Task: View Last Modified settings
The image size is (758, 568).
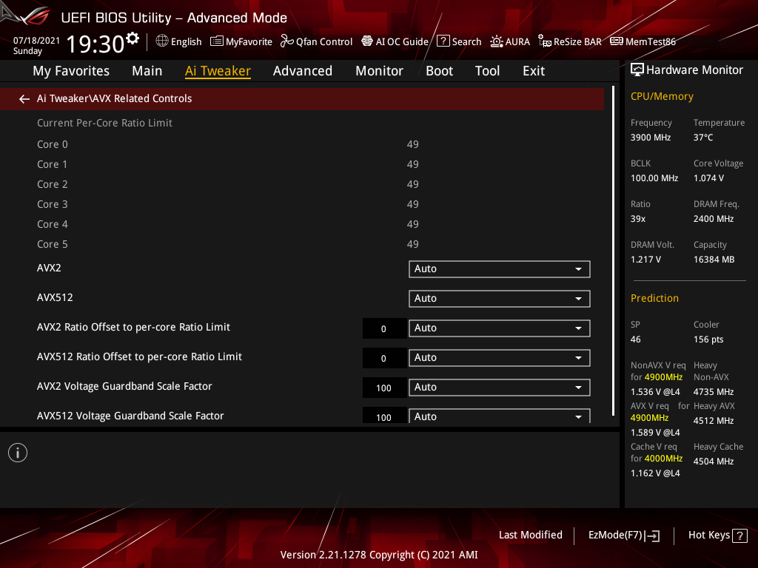Action: coord(530,535)
